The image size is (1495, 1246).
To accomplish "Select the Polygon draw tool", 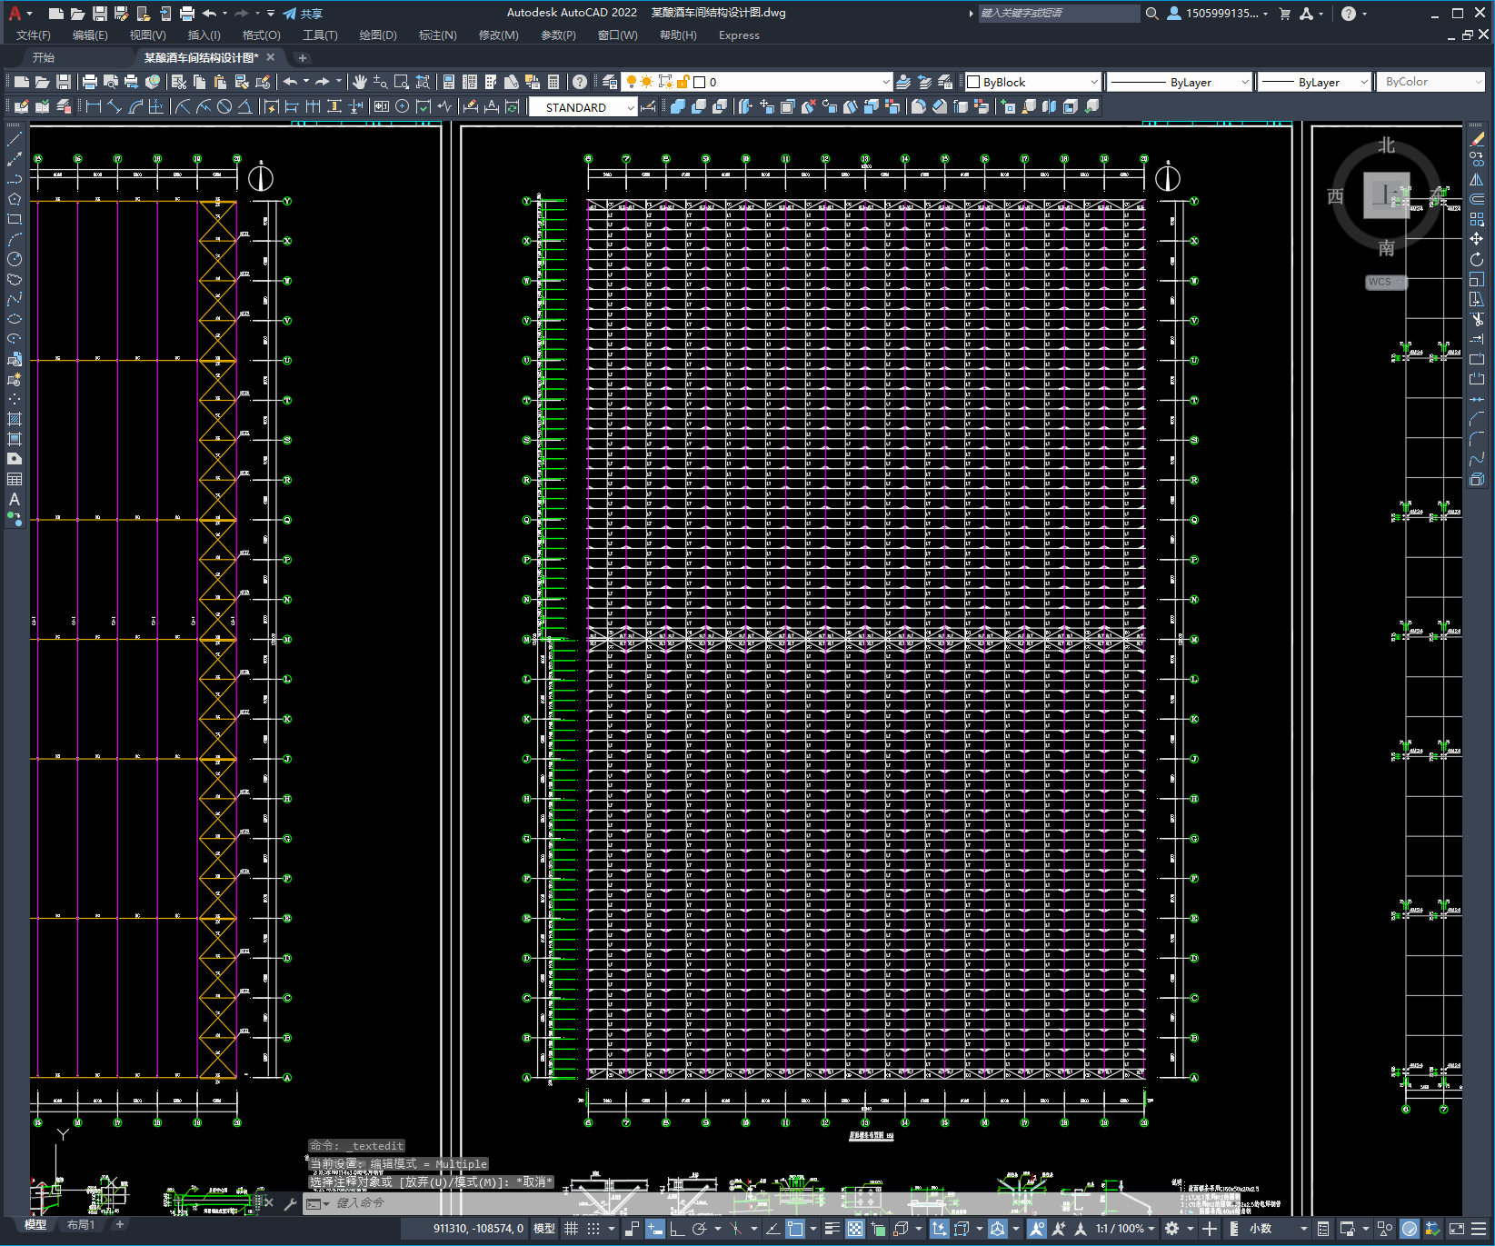I will point(15,199).
